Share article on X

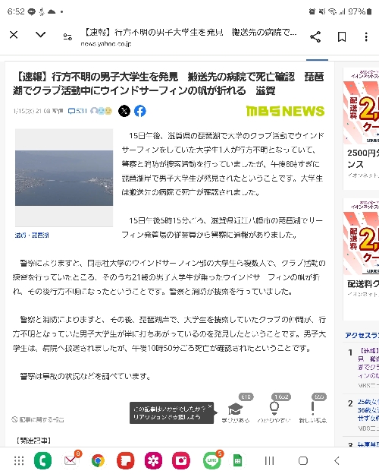124,111
